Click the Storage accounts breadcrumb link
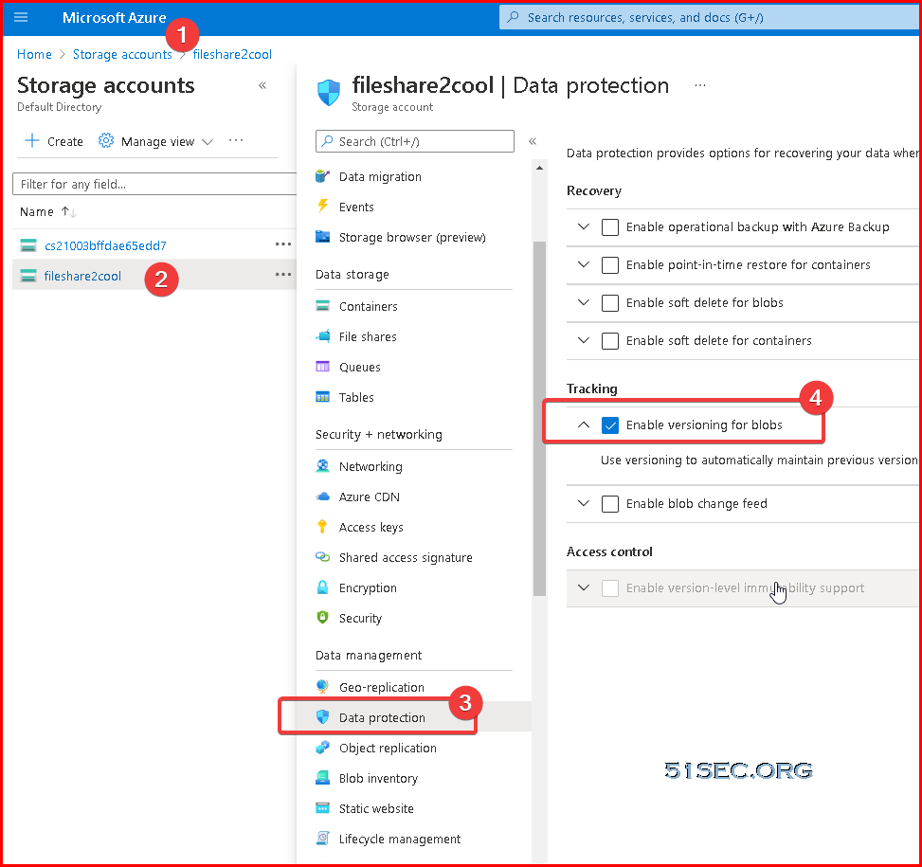 122,54
